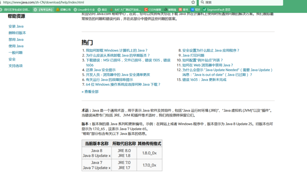
Task: Select the '其他传统格式' table header
Action: coord(149,144)
